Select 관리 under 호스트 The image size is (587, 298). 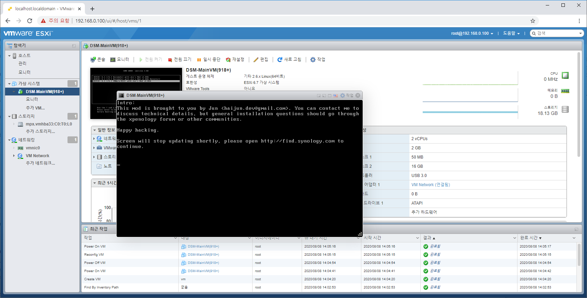pyautogui.click(x=22, y=63)
